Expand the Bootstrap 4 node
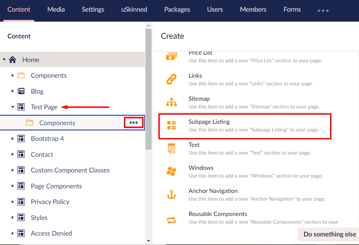Viewport: 359px width, 245px height. click(13, 139)
